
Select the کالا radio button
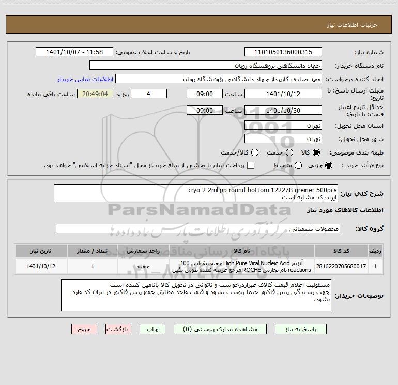(x=316, y=152)
